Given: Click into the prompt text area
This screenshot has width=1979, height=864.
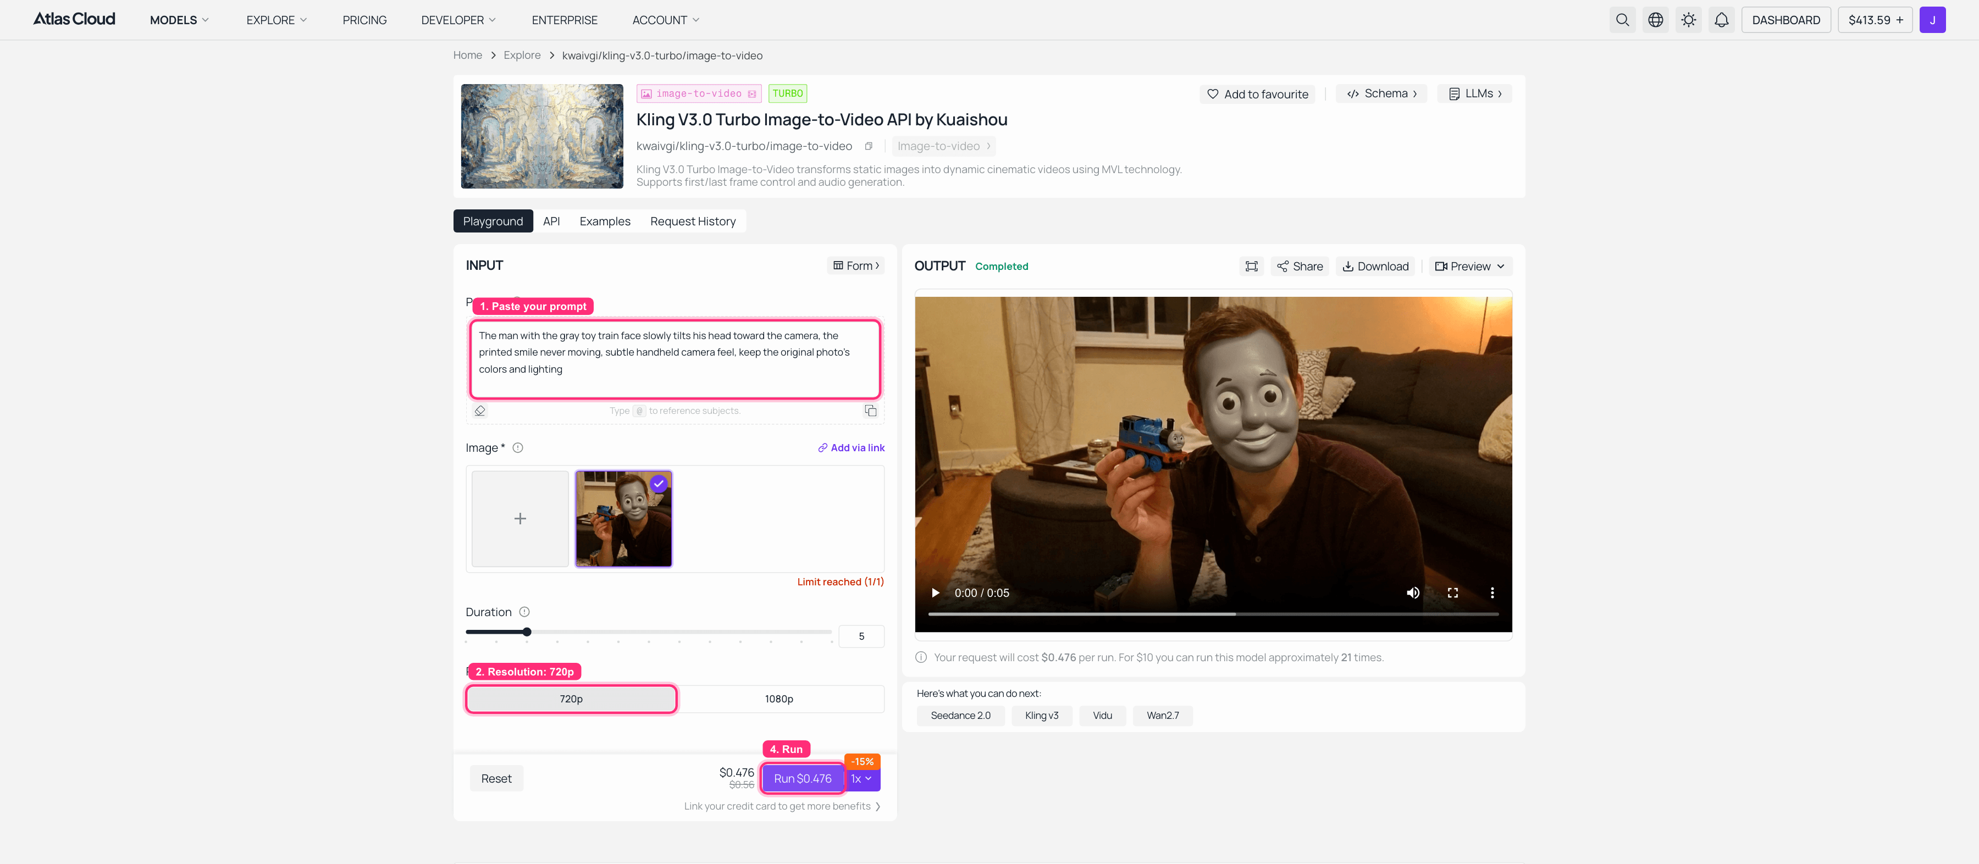Looking at the screenshot, I should point(675,359).
